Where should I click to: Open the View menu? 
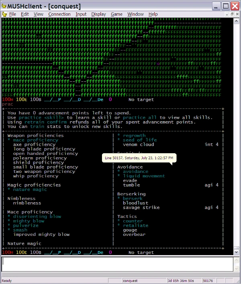pyautogui.click(x=39, y=14)
